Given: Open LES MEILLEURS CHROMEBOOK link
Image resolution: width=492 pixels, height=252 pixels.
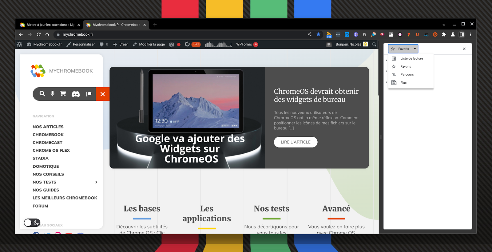Looking at the screenshot, I should click(65, 198).
